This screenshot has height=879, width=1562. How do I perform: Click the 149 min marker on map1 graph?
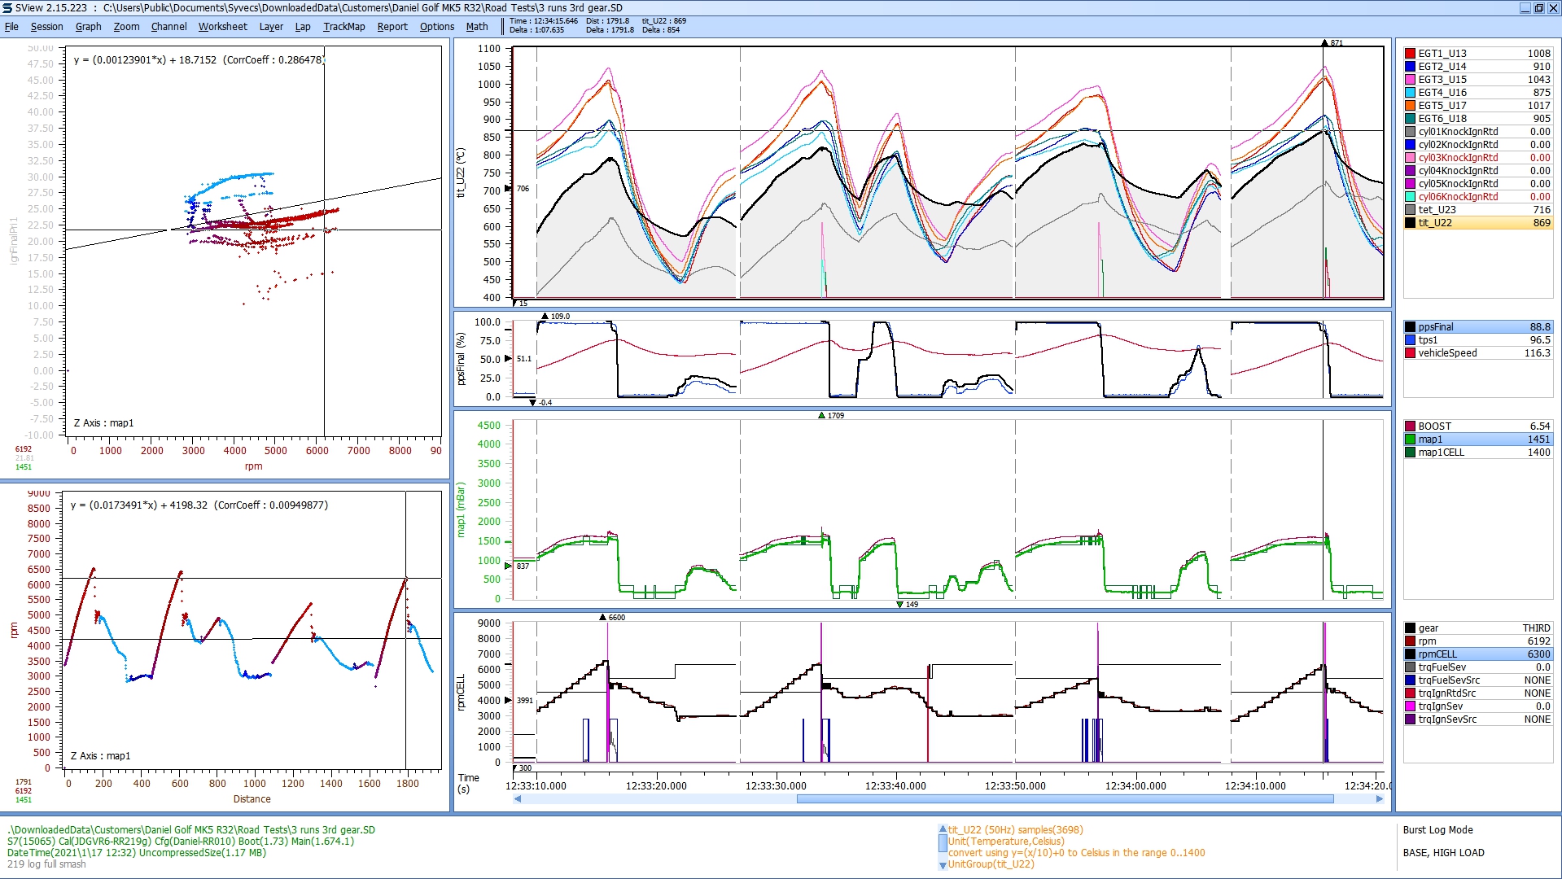(899, 605)
